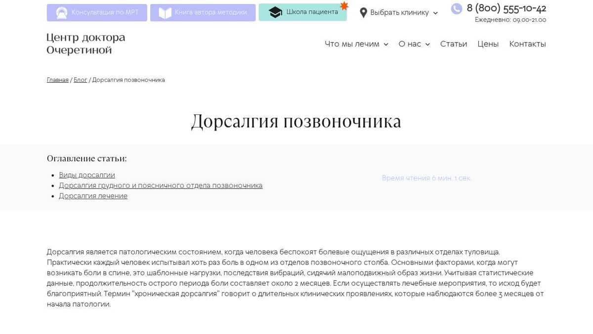Click the orange star badge
This screenshot has height=334, width=593.
click(x=344, y=6)
